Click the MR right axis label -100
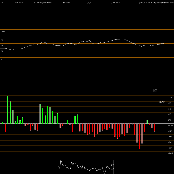This screenshot has height=174, width=174. [x=171, y=153]
